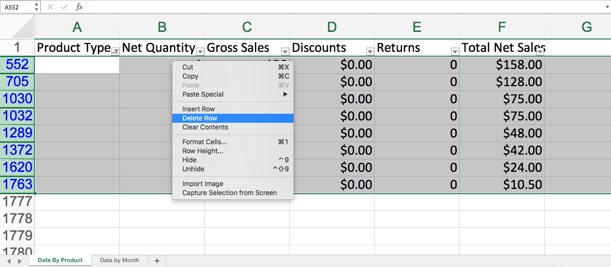Screen dimensions: 611x267
Task: Select row header 1620
Action: pyautogui.click(x=17, y=167)
